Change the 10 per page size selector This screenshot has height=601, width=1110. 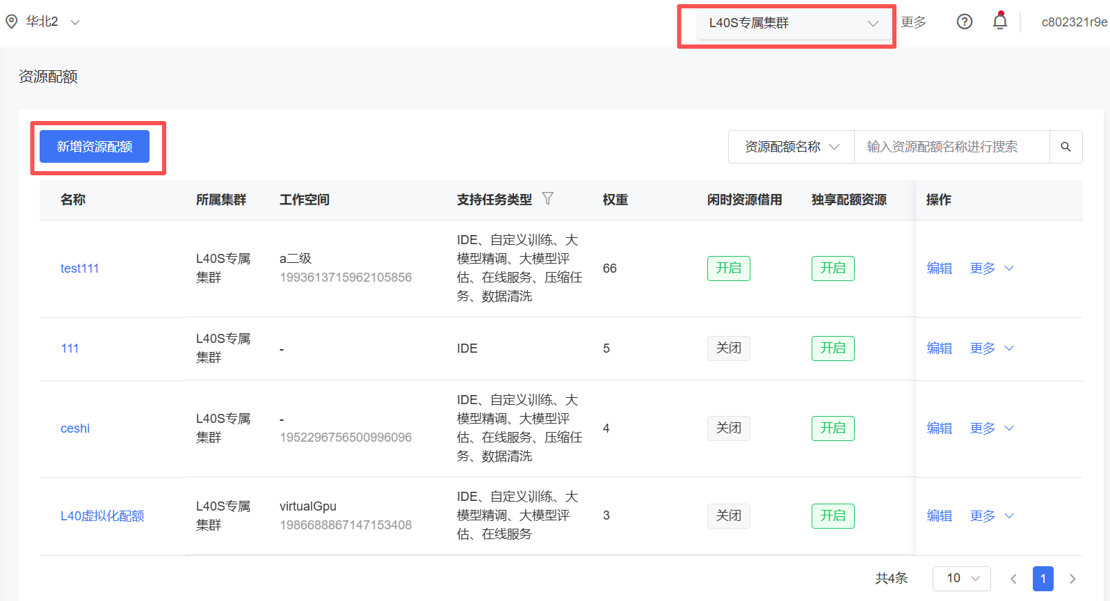961,579
